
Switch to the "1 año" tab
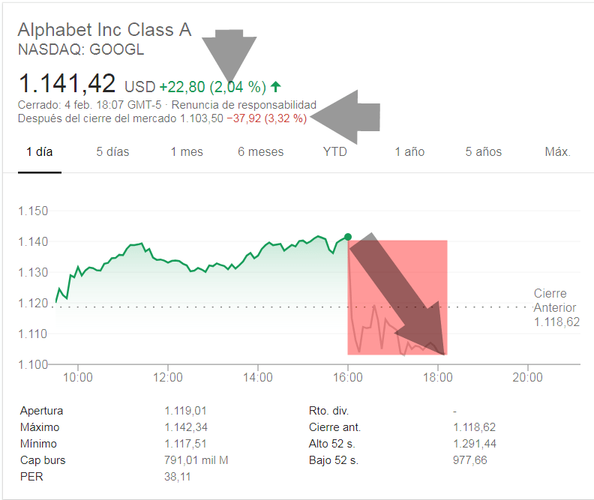(x=410, y=151)
